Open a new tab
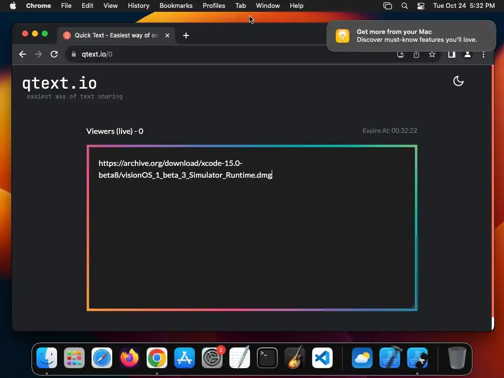 coord(186,35)
